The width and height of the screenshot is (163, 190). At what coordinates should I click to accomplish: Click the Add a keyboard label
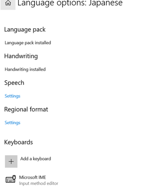36,159
